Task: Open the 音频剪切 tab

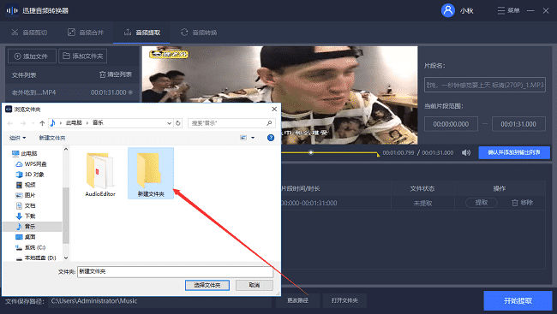Action: [x=29, y=33]
